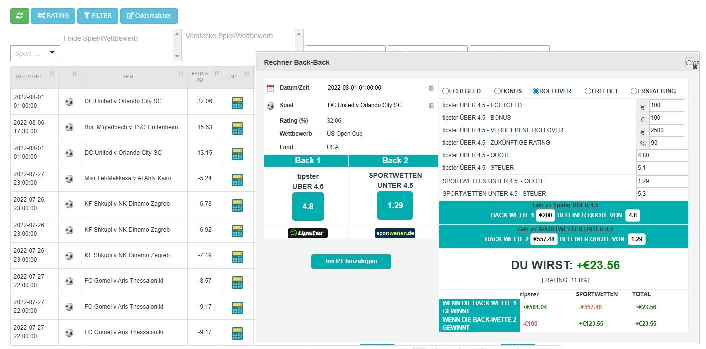Click up arrow in Verstecke Spiel/Wettbewerb box
706x349 pixels.
[x=299, y=34]
